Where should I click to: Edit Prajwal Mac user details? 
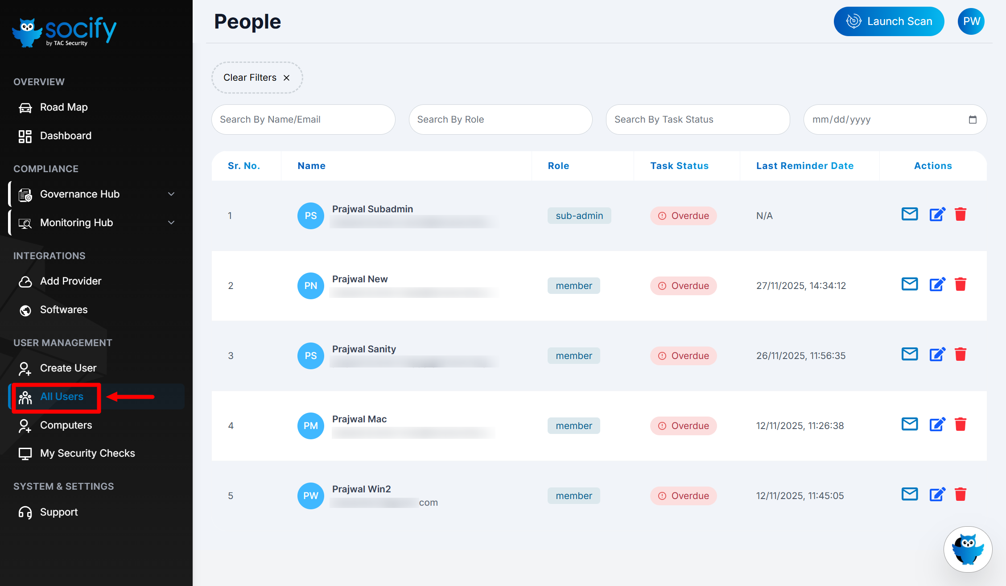click(x=937, y=425)
